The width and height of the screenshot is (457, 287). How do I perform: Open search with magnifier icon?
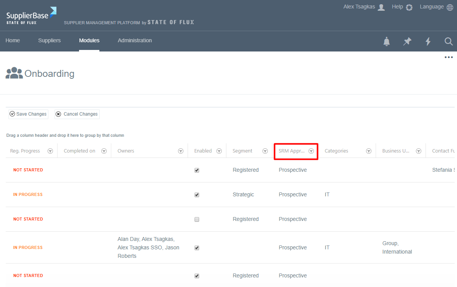pyautogui.click(x=449, y=41)
